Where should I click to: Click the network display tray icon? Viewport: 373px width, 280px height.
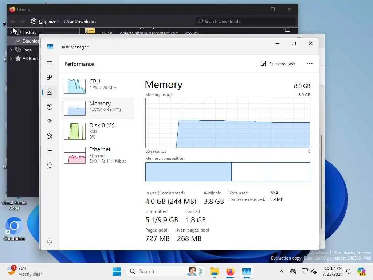pyautogui.click(x=305, y=271)
